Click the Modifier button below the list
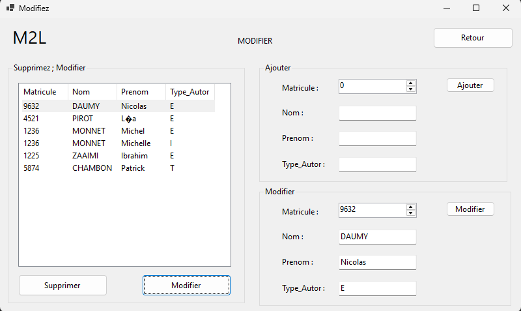This screenshot has width=521, height=311. [186, 285]
